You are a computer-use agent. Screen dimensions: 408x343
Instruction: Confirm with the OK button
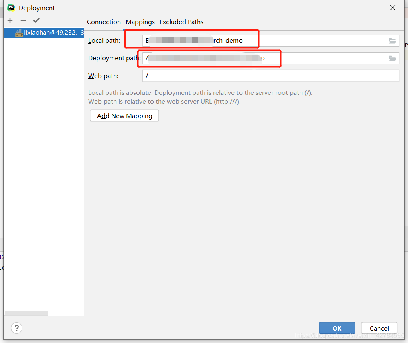coord(337,328)
